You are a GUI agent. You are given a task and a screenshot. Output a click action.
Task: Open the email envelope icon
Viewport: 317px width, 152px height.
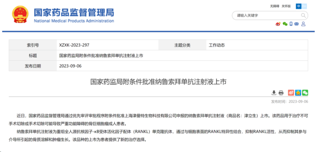point(297,24)
